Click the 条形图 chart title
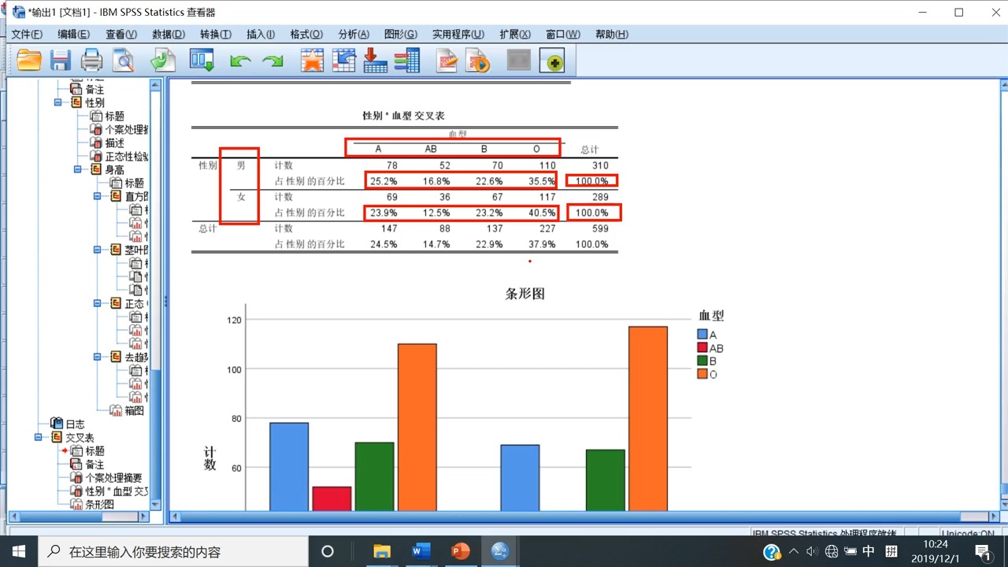The height and width of the screenshot is (567, 1008). (x=525, y=294)
